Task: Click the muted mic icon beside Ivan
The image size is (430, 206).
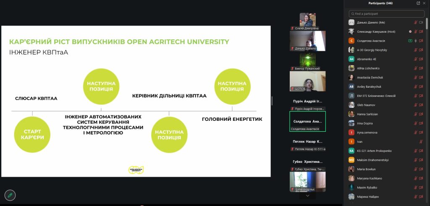Action: [421, 142]
